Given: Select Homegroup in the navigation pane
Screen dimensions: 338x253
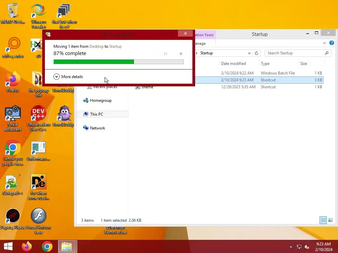Looking at the screenshot, I should [97, 100].
